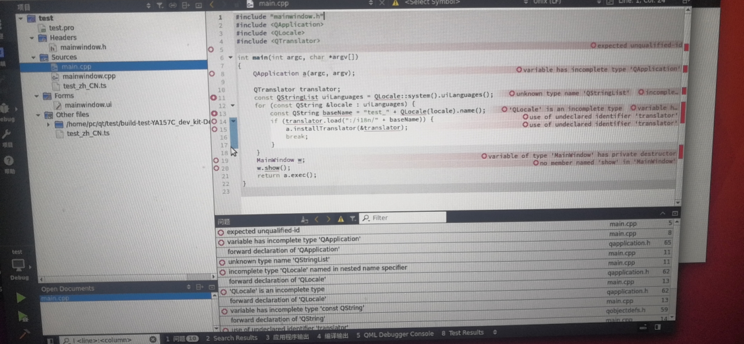Collapse the Sources folder
This screenshot has height=344, width=744.
click(33, 58)
